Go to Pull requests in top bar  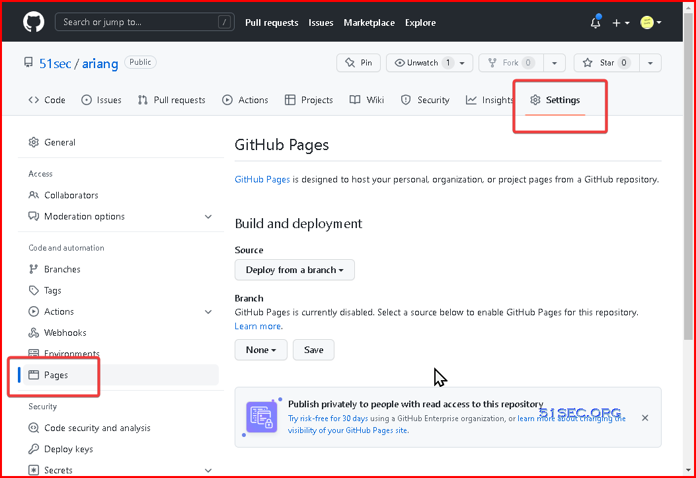tap(272, 22)
